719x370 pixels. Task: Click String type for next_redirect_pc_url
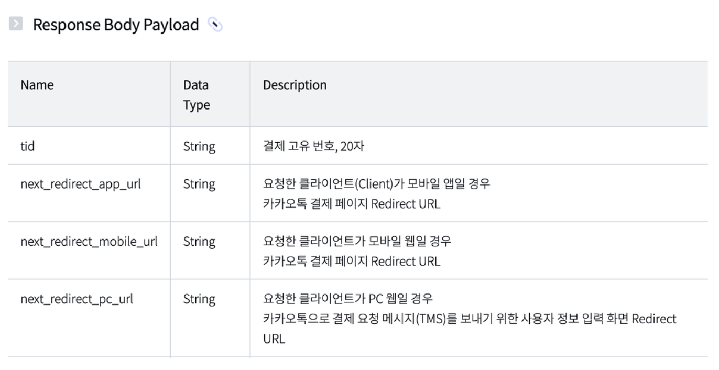click(x=199, y=299)
